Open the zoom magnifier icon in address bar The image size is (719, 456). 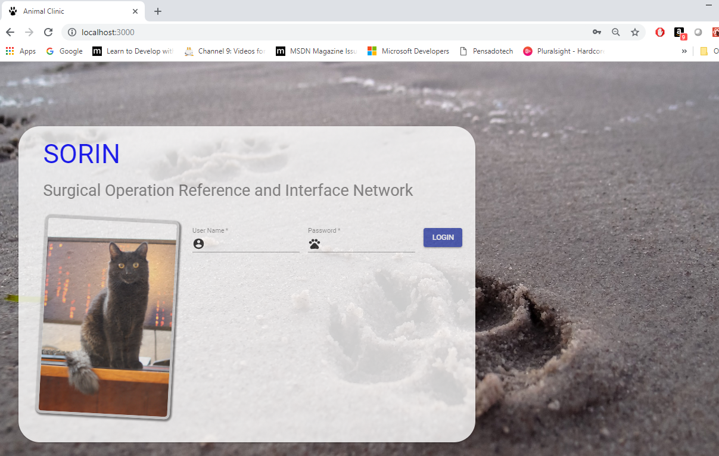click(x=615, y=32)
